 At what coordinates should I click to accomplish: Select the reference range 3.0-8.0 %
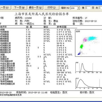(x=61, y=48)
